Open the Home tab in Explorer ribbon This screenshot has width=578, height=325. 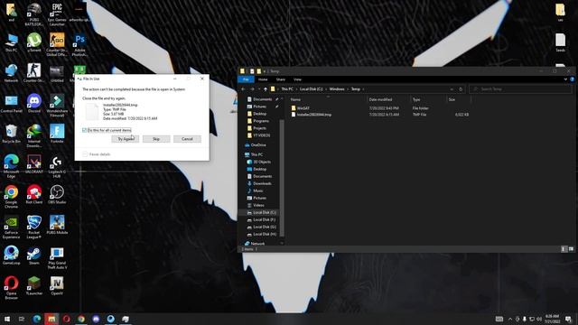coord(263,79)
